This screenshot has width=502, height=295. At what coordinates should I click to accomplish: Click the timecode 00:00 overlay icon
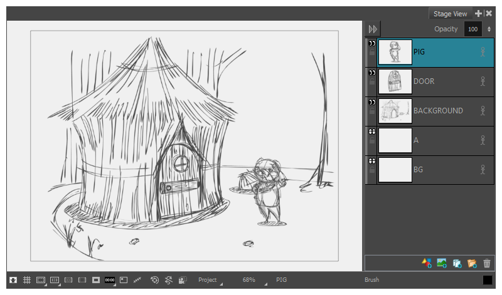110,280
